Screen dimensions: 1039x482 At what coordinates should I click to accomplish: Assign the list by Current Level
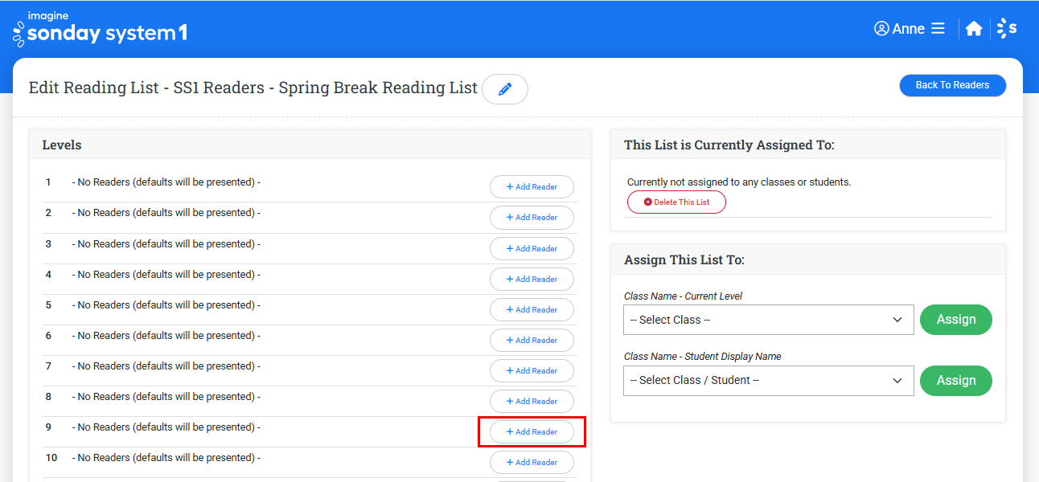[x=955, y=319]
